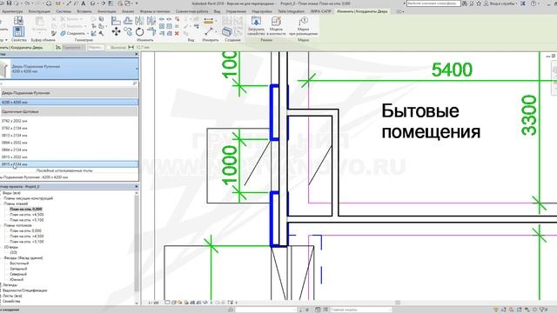Open floor plan План на отм. 0,000
557x313 pixels.
click(x=26, y=209)
